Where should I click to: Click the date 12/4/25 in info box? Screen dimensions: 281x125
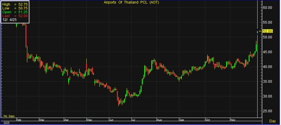point(10,20)
